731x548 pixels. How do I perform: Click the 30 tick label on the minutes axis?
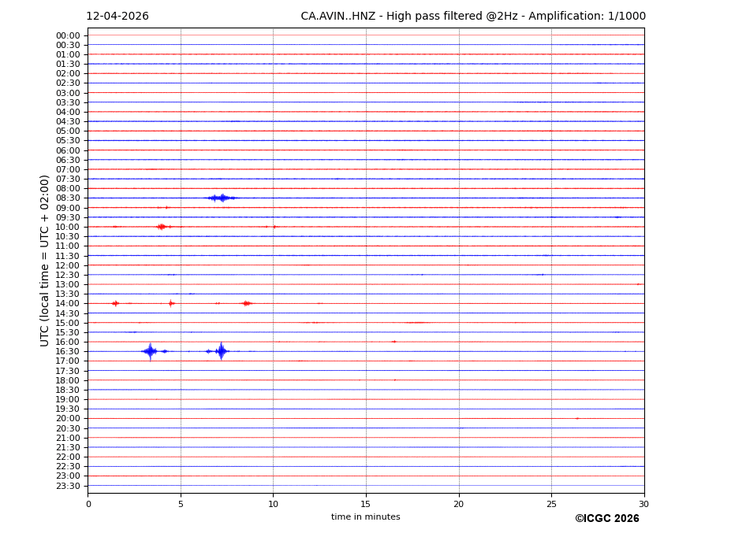click(643, 504)
